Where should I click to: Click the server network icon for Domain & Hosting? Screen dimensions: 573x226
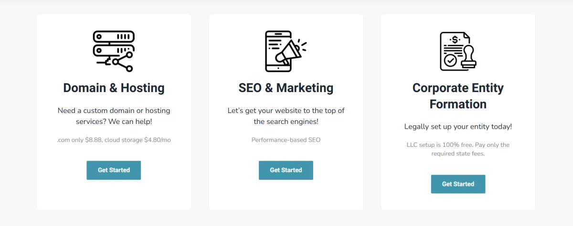[114, 51]
